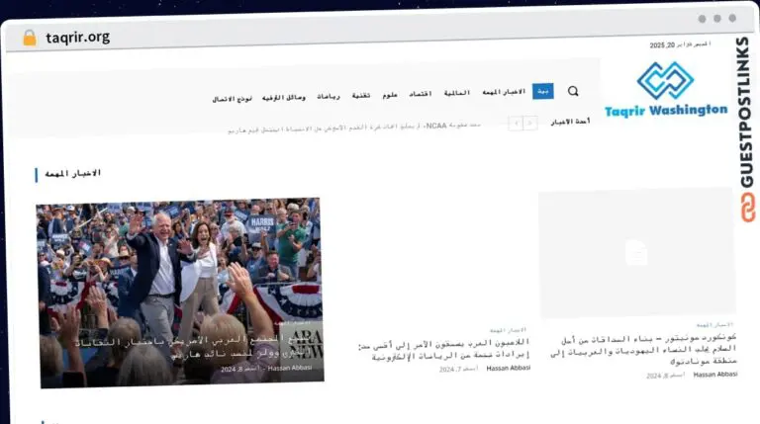Click the Taqrir Washington logo
Screen dimensions: 760x424
pos(666,90)
